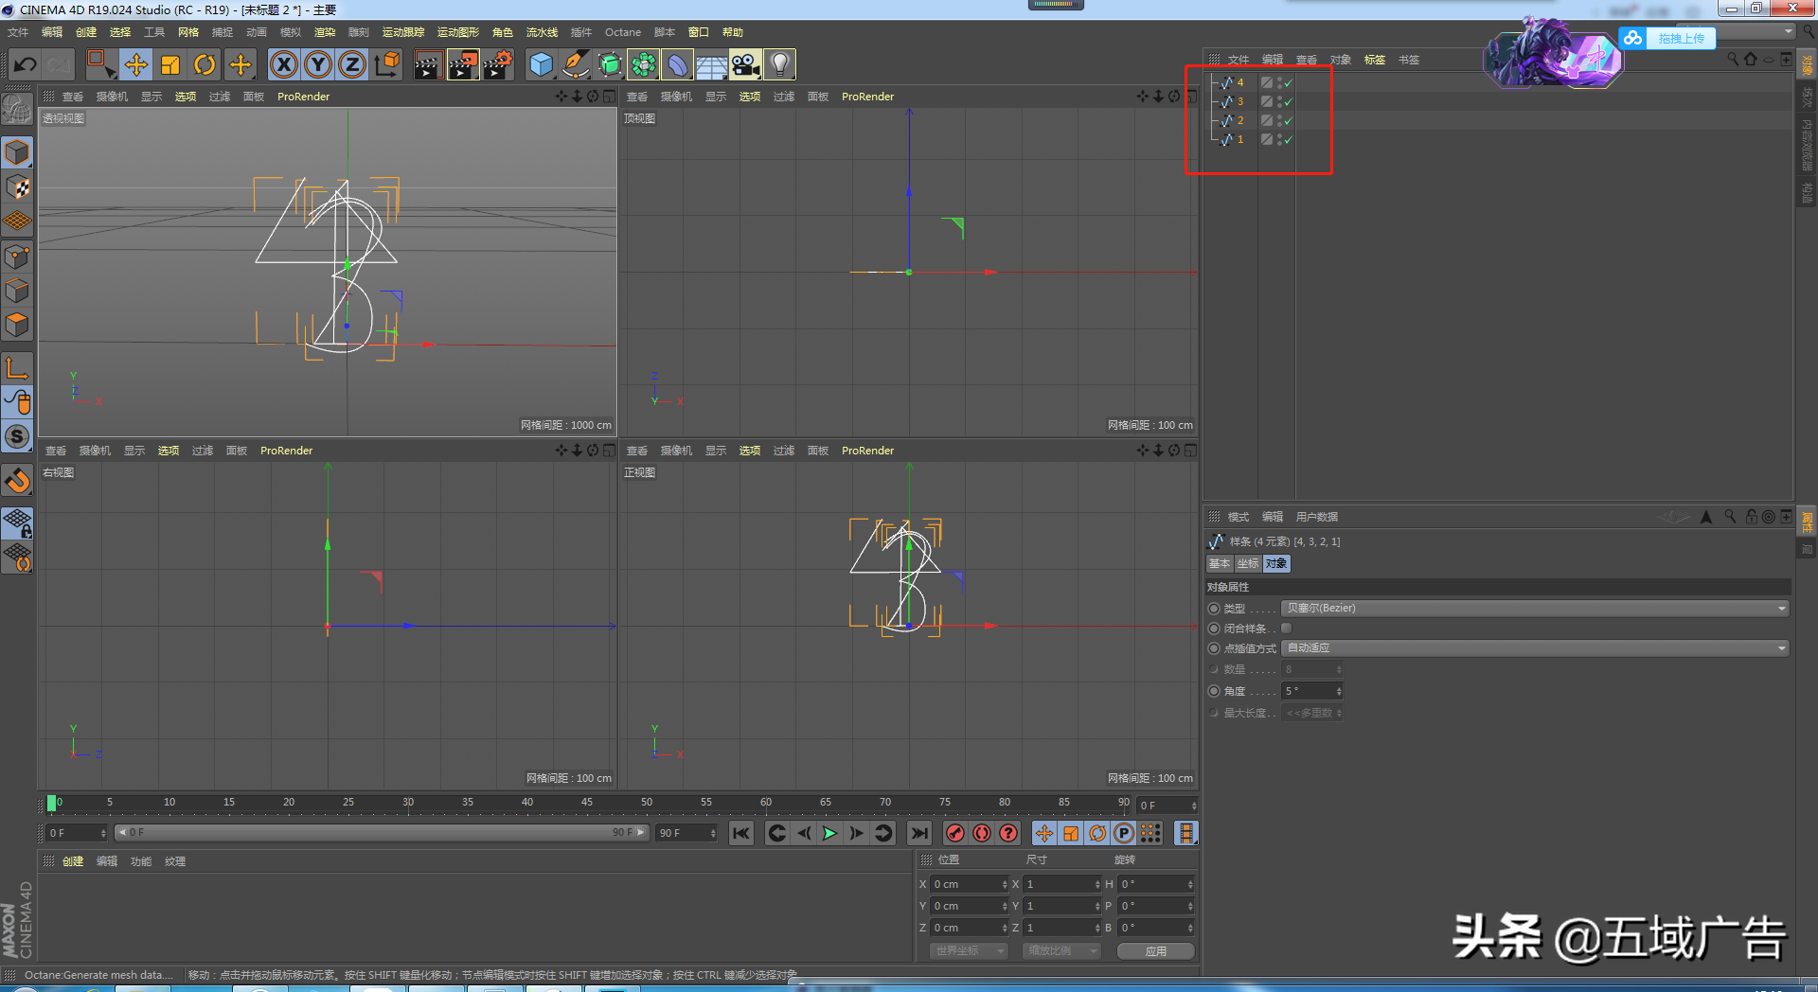Screen dimensions: 1818x992
Task: Select spline object 3 in Object Manager
Action: (x=1240, y=101)
